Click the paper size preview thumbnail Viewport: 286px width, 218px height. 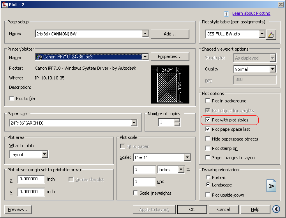[170, 84]
